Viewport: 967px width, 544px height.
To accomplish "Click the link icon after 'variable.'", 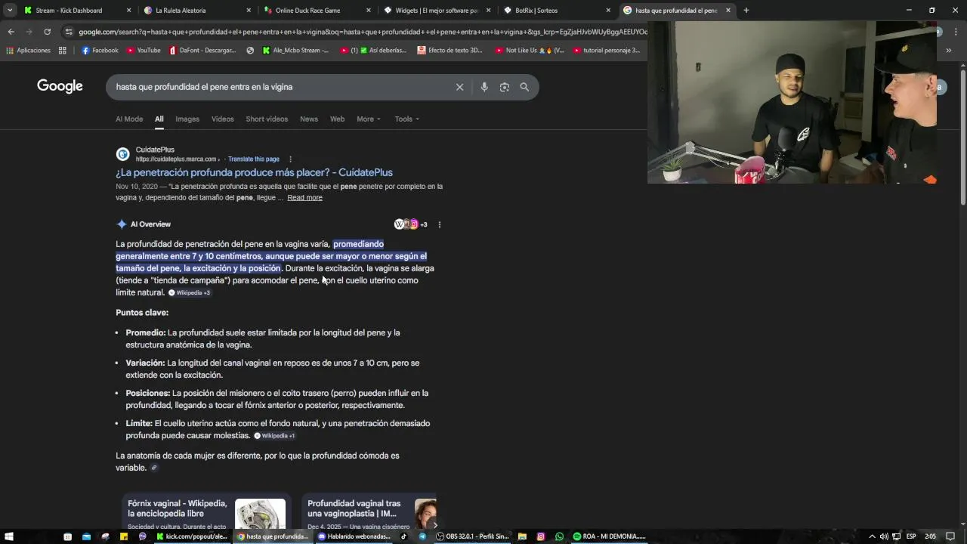I will pos(154,468).
